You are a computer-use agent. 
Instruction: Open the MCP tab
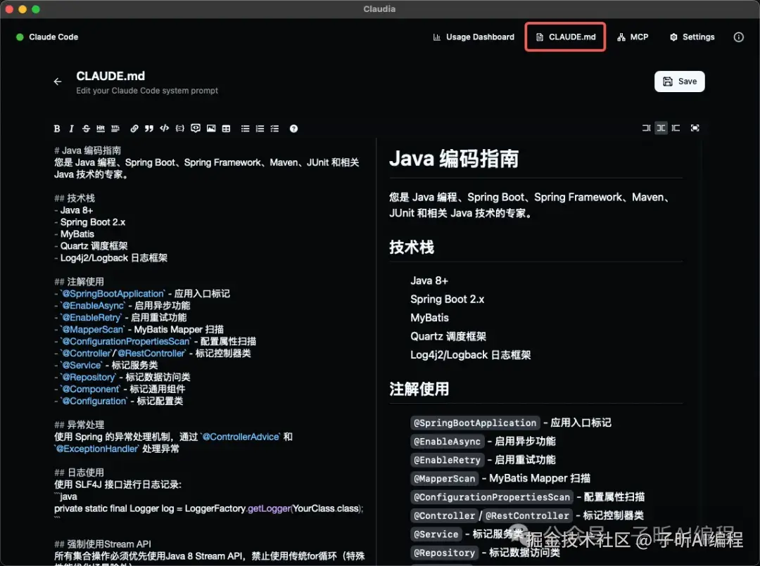coord(633,37)
